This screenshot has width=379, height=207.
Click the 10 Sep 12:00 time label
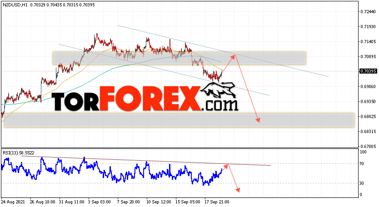159,202
